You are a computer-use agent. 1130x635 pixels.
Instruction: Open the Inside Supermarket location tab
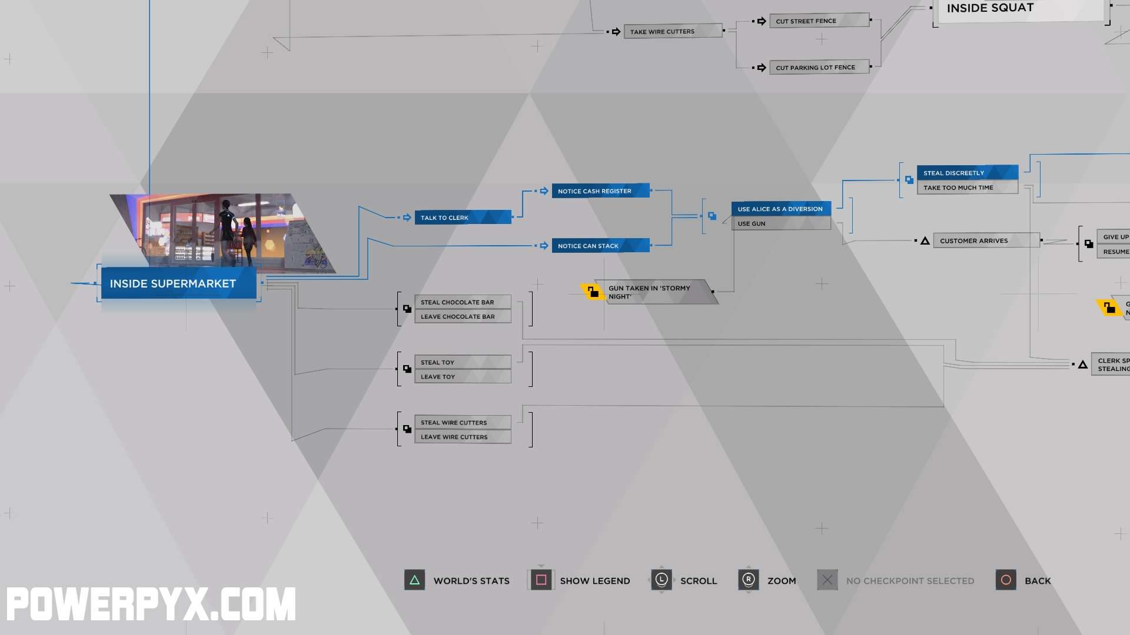[x=172, y=283]
